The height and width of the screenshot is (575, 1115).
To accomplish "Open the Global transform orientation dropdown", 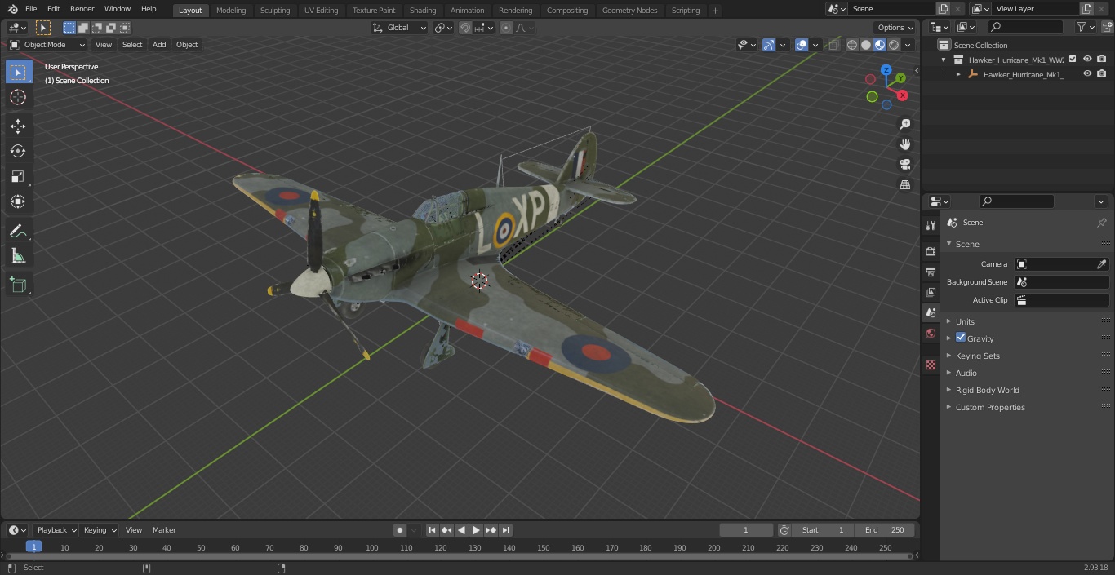I will click(399, 28).
